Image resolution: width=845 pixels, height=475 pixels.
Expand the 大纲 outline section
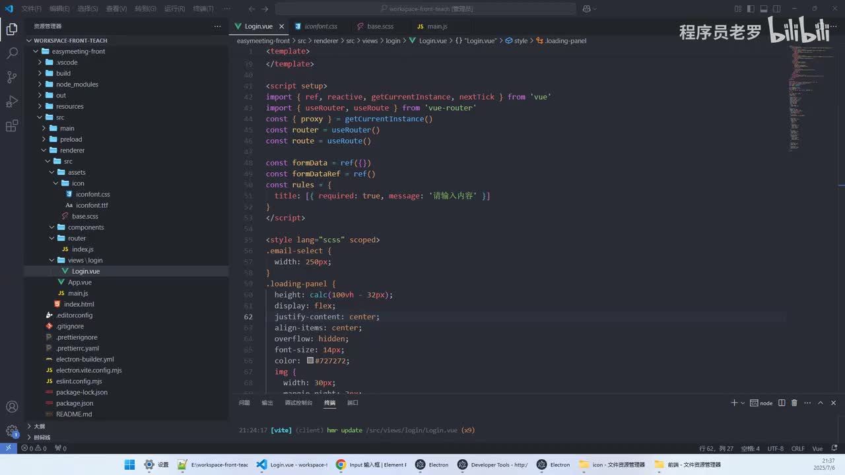coord(125,426)
